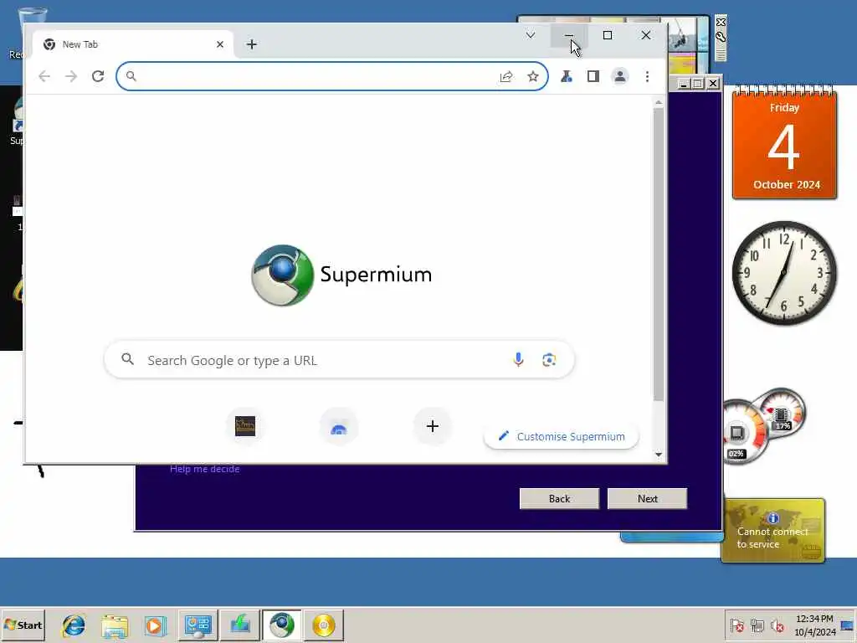Image resolution: width=857 pixels, height=643 pixels.
Task: Click the Help me decide link
Action: click(204, 469)
